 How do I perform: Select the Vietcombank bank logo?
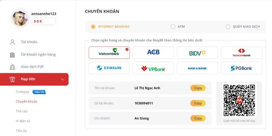click(109, 53)
